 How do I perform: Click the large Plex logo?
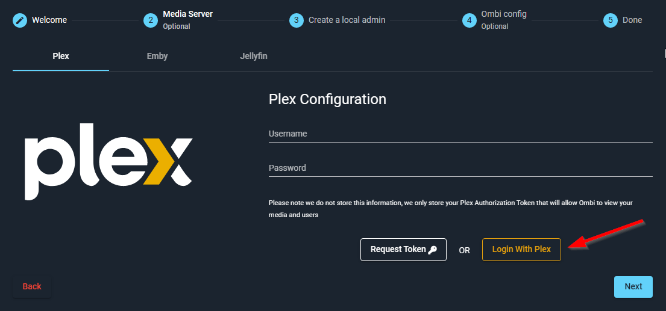[x=108, y=162]
